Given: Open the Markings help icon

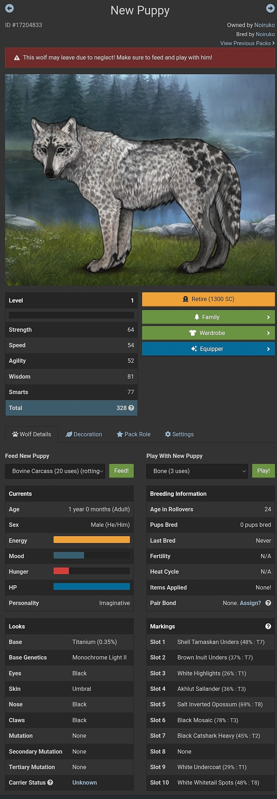Looking at the screenshot, I should pyautogui.click(x=268, y=626).
